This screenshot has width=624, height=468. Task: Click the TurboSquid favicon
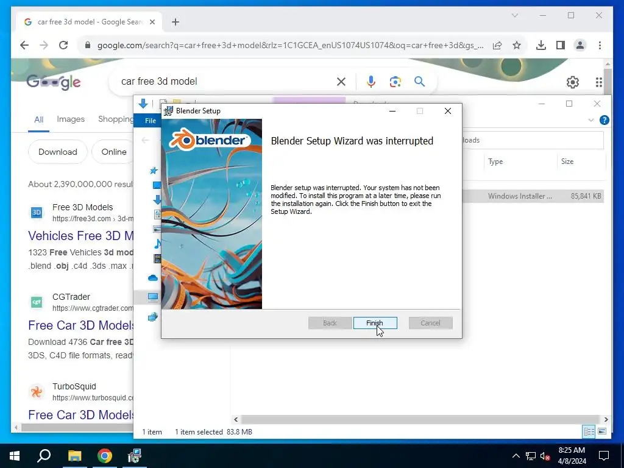click(x=36, y=392)
